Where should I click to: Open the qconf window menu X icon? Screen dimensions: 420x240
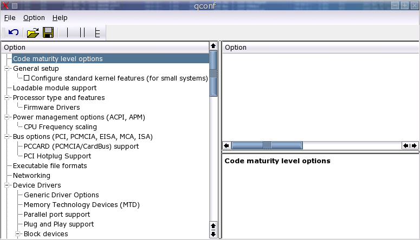click(5, 5)
